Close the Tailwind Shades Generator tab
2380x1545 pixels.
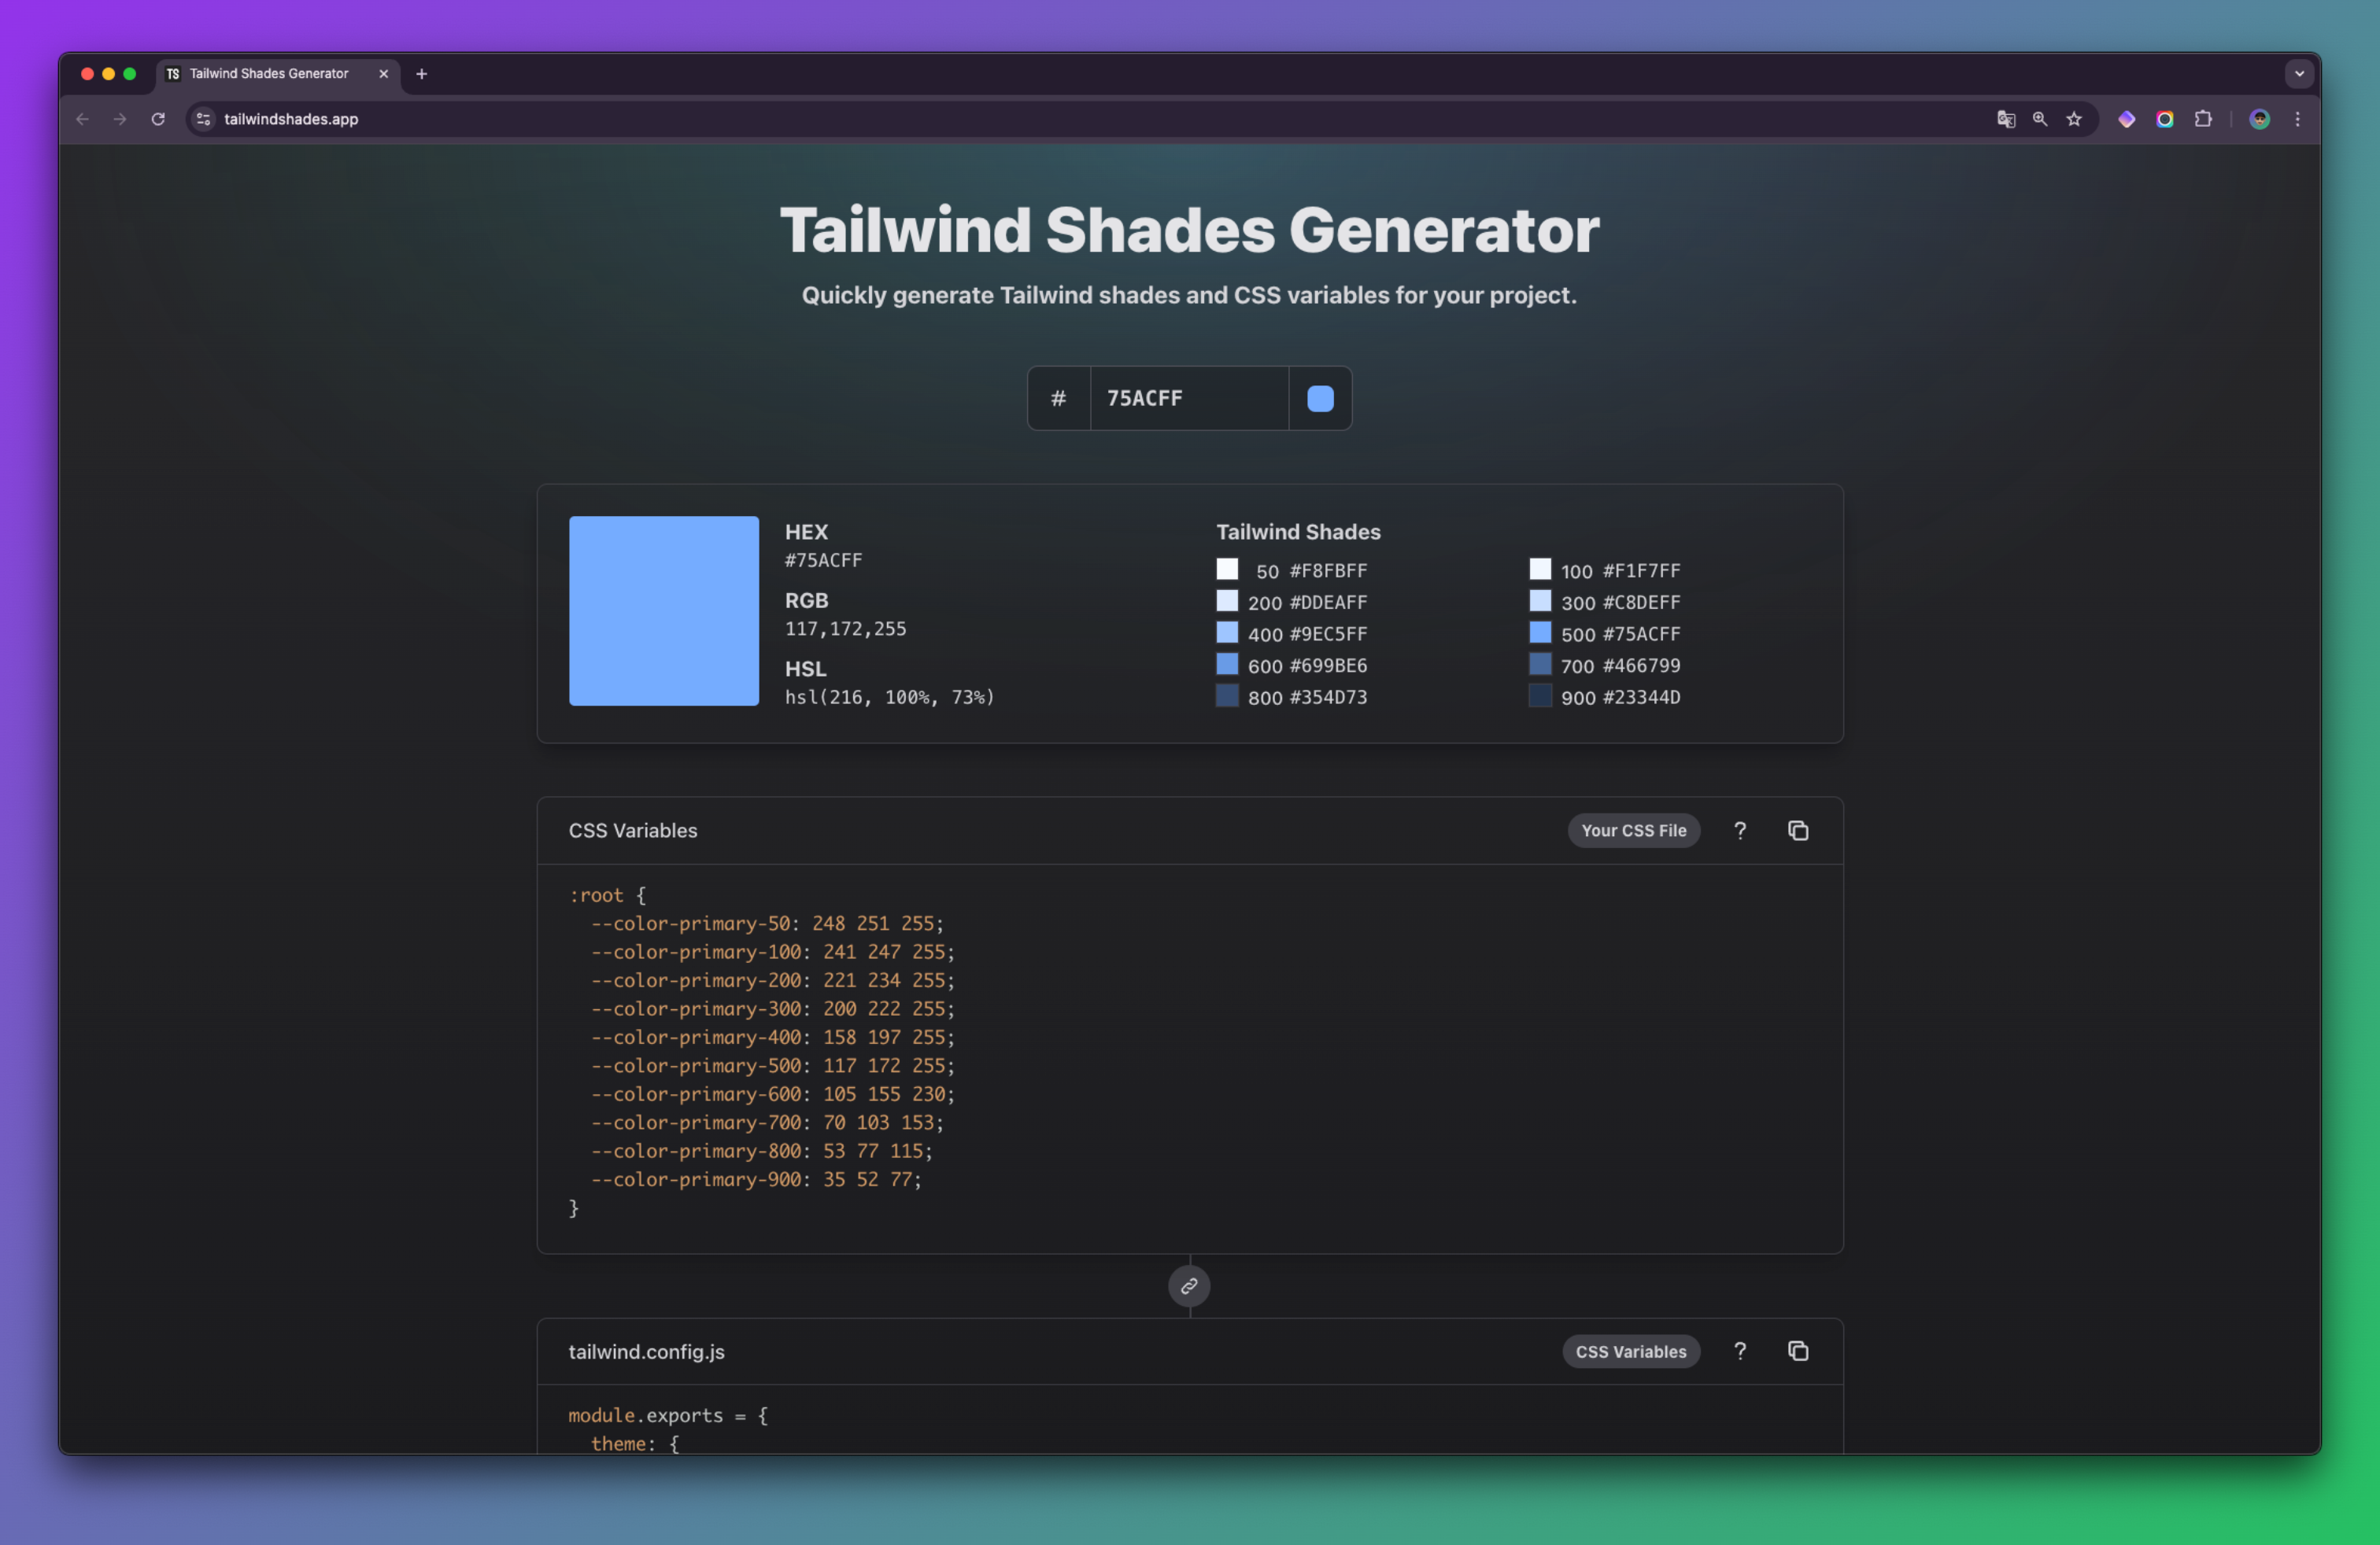(x=383, y=74)
